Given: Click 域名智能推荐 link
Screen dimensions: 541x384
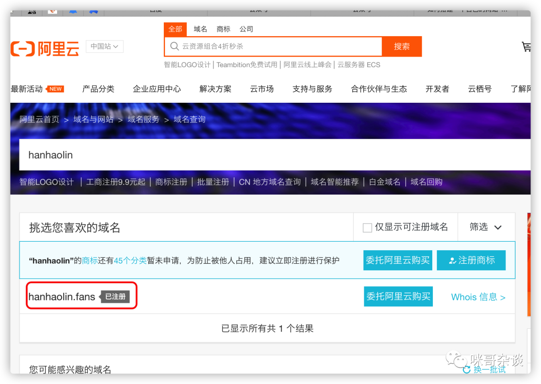Looking at the screenshot, I should click(335, 182).
